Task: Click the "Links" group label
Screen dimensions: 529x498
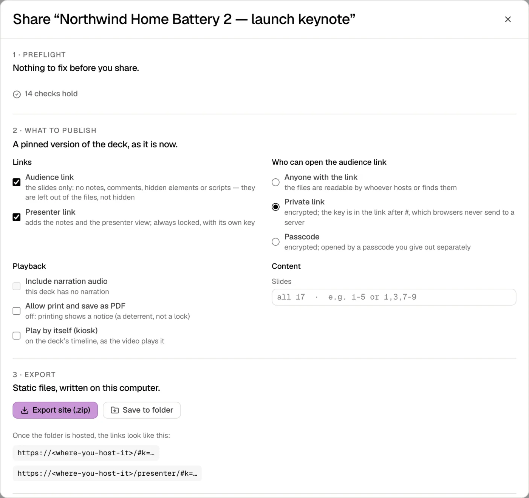Action: 22,162
